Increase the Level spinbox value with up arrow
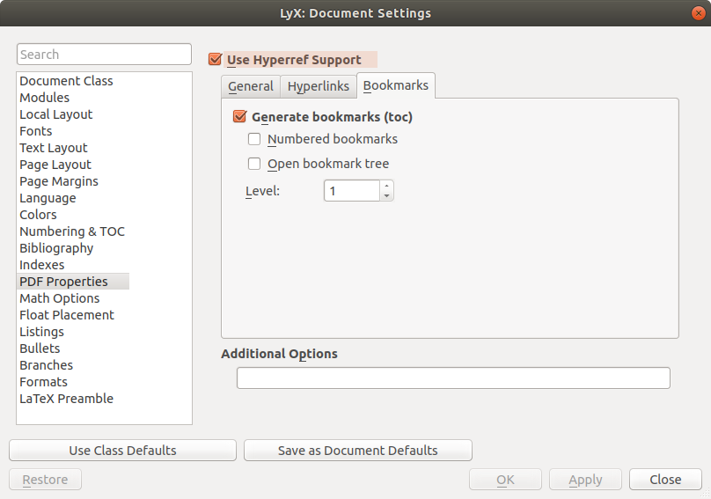 pyautogui.click(x=387, y=186)
